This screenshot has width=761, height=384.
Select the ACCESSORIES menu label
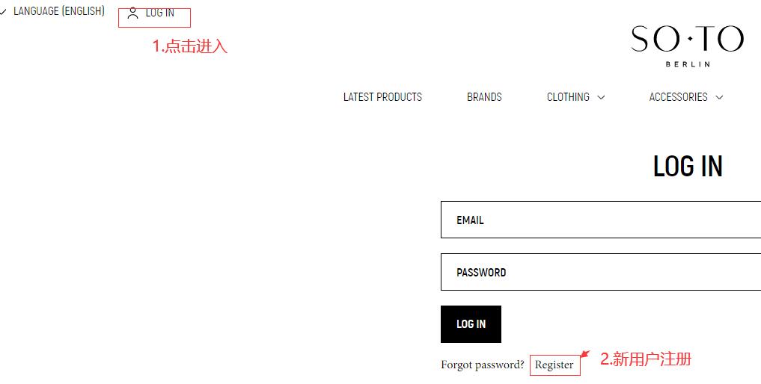[x=678, y=97]
